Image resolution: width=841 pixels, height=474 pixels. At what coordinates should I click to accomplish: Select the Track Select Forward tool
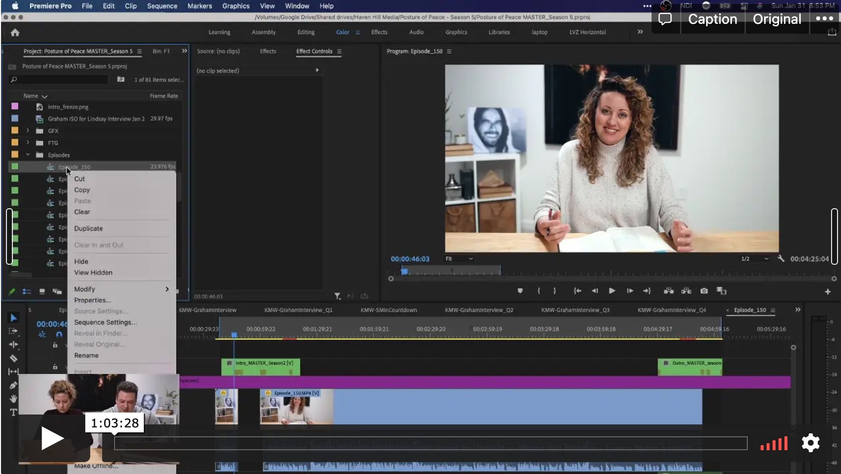tap(13, 331)
